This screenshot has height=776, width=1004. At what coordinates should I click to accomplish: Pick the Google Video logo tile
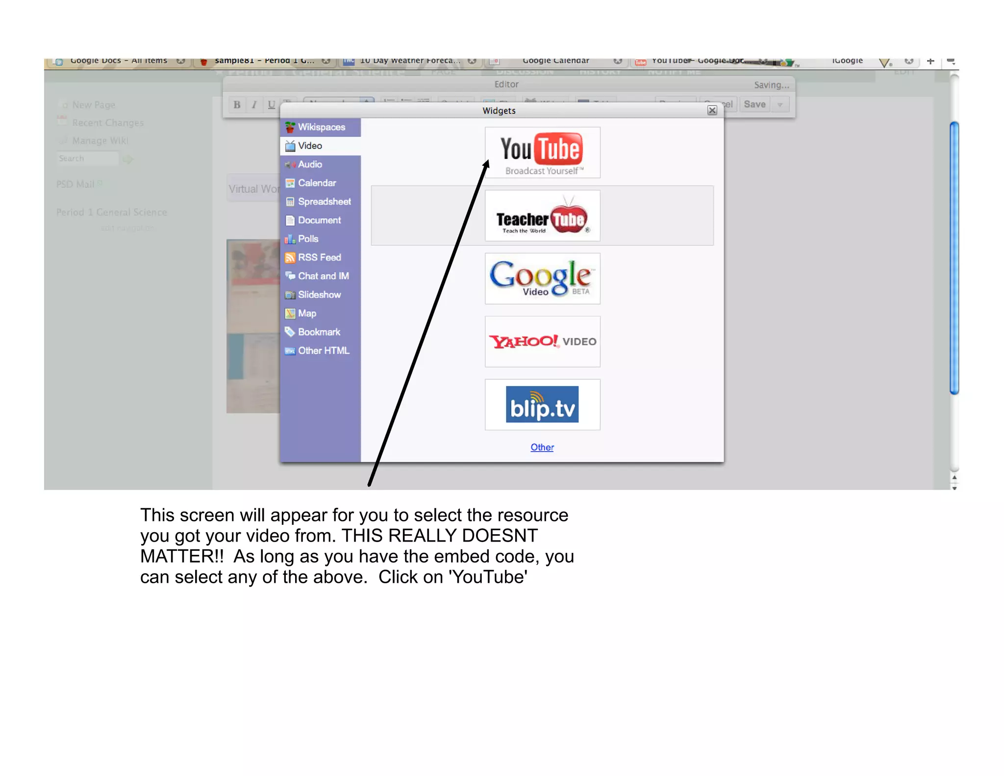click(542, 278)
